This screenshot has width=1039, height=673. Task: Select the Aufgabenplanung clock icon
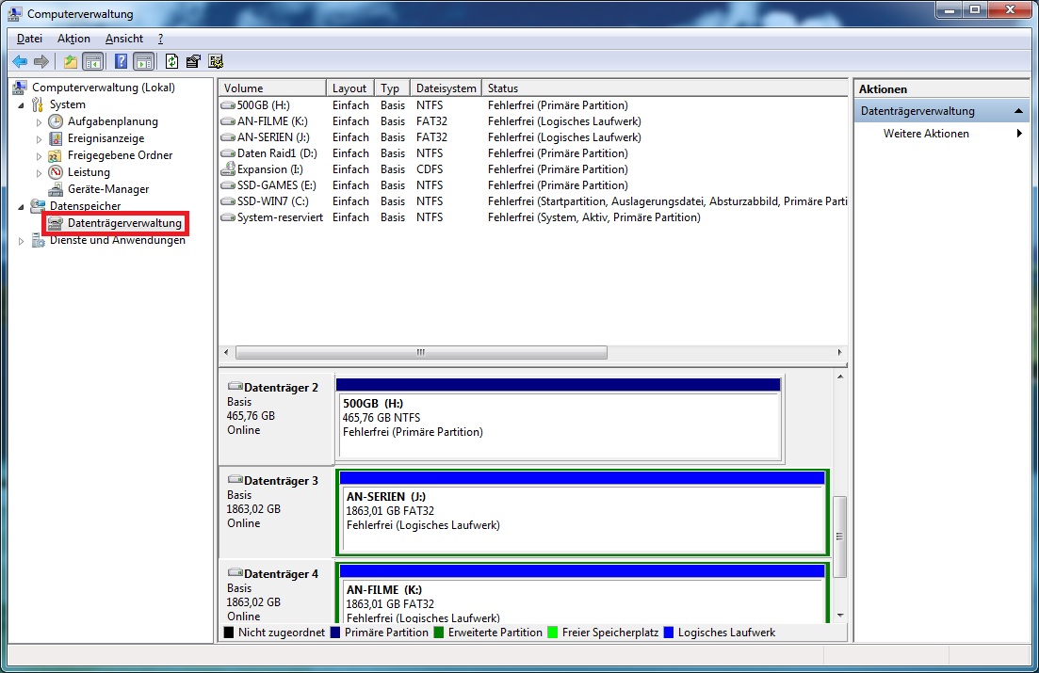point(56,121)
